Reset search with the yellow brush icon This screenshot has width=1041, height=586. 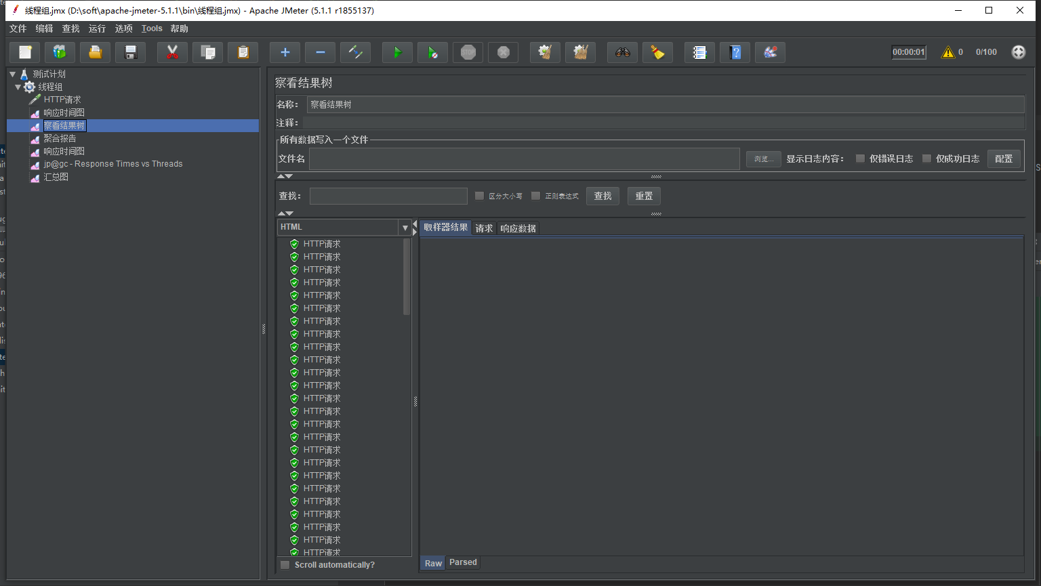click(x=658, y=52)
